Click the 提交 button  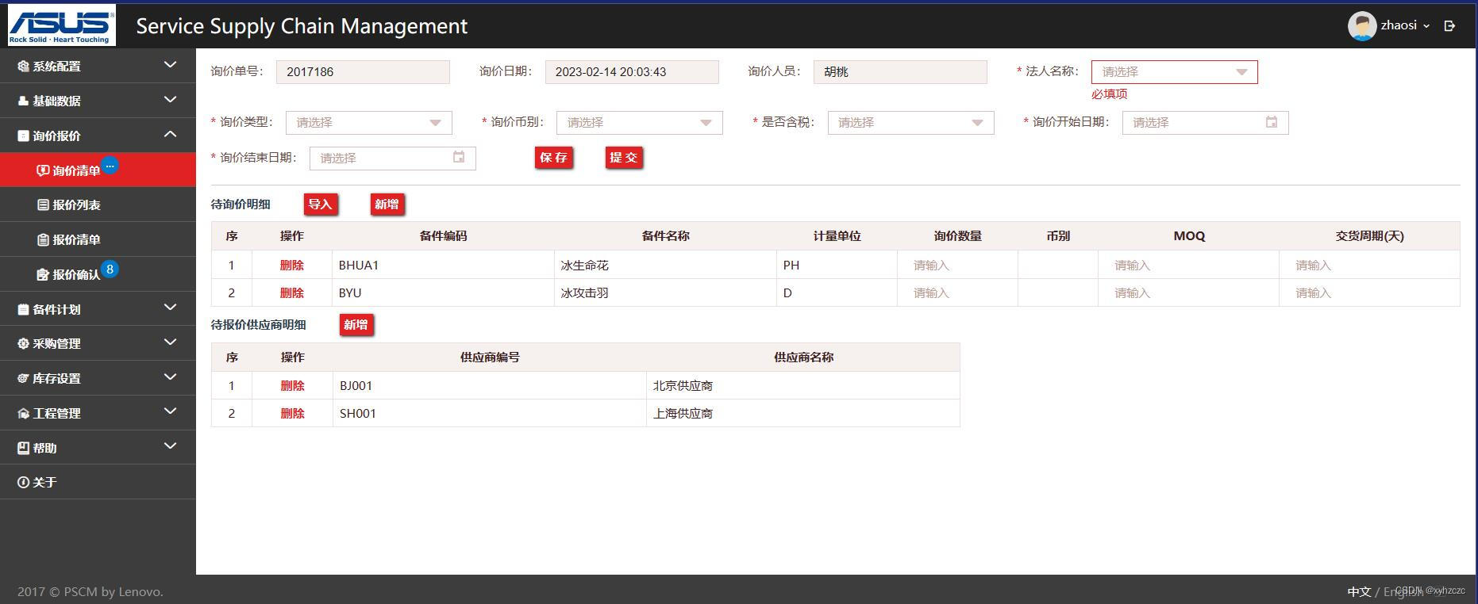(x=623, y=158)
